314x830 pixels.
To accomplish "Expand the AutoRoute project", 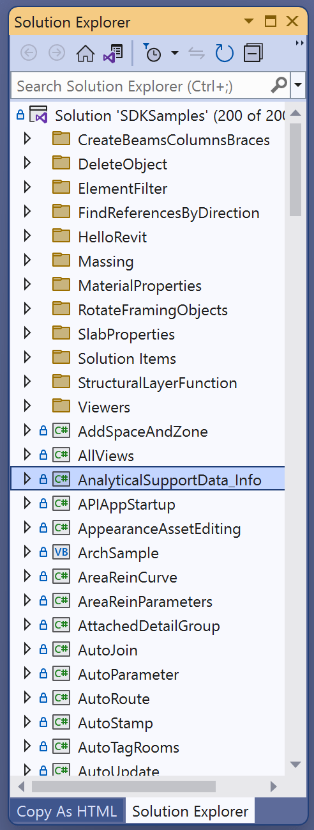I will tap(27, 699).
